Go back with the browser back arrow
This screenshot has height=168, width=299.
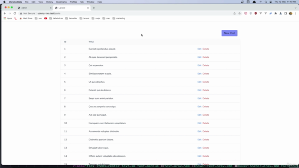point(5,14)
